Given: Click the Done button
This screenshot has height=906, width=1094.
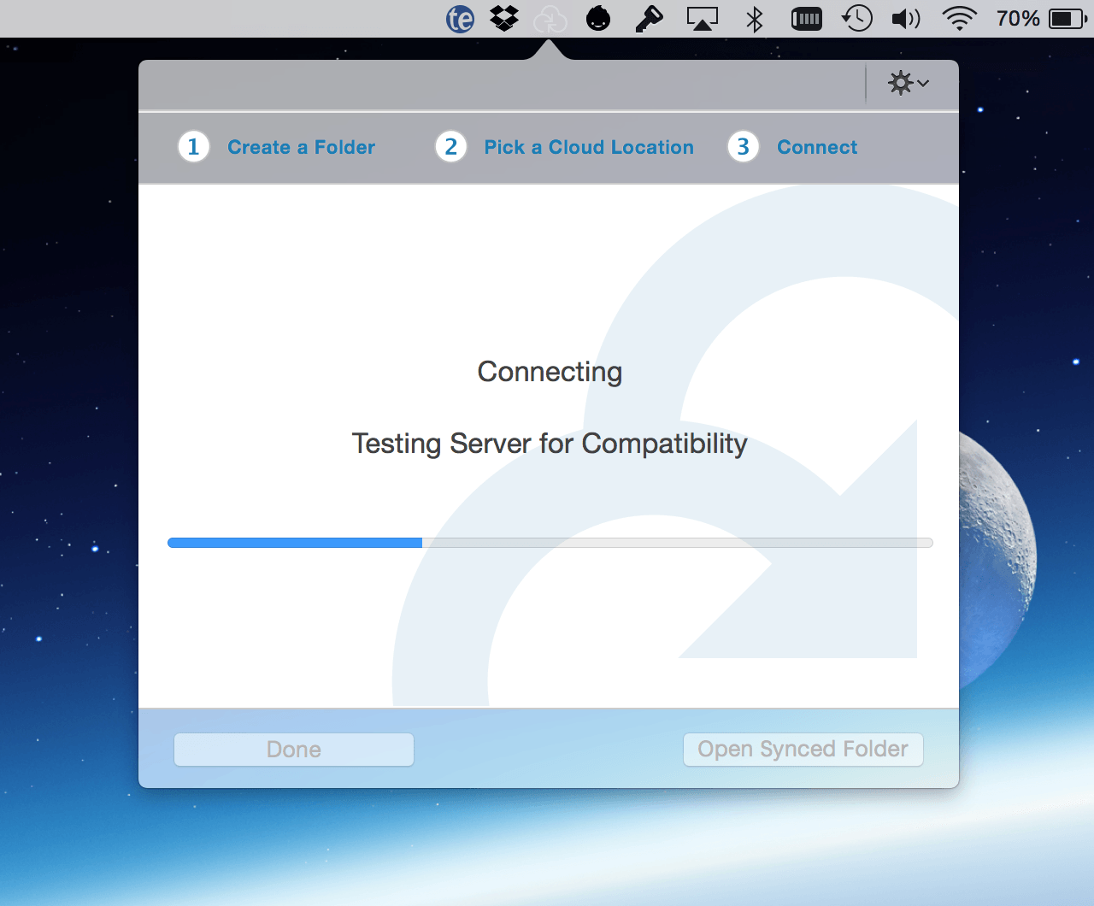Looking at the screenshot, I should pyautogui.click(x=294, y=750).
